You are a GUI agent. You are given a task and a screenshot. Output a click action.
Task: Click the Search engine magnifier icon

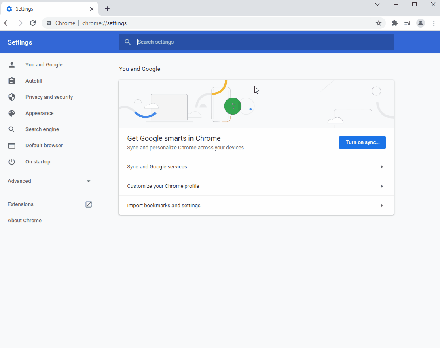[x=12, y=129]
